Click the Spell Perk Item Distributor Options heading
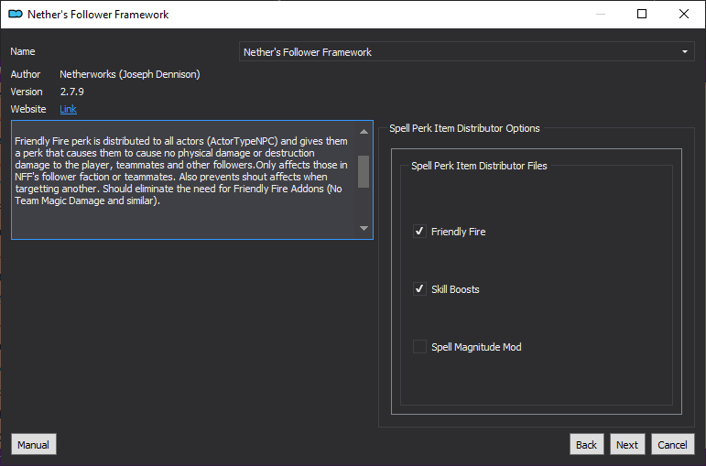 point(464,128)
